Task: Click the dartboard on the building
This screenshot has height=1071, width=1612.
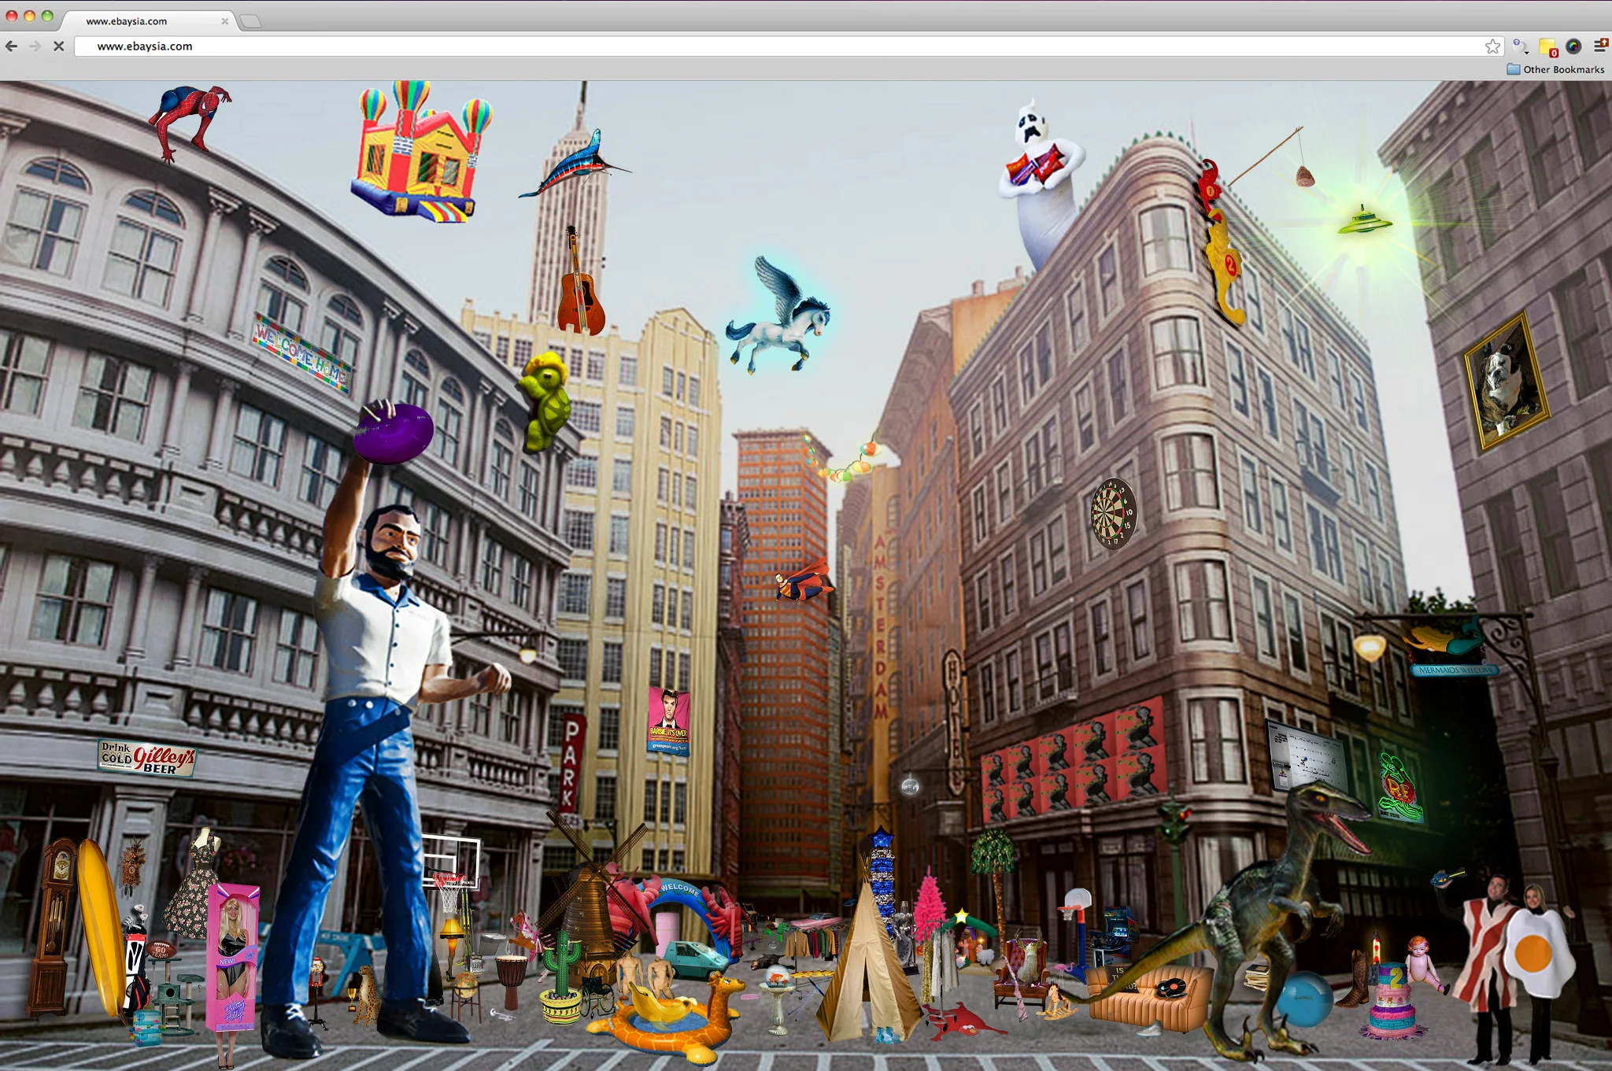Action: pos(1113,513)
